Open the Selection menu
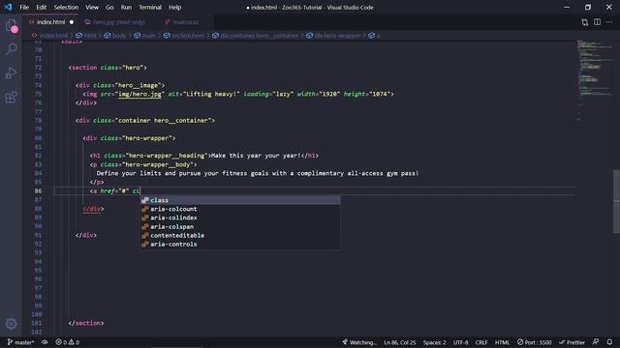 66,7
